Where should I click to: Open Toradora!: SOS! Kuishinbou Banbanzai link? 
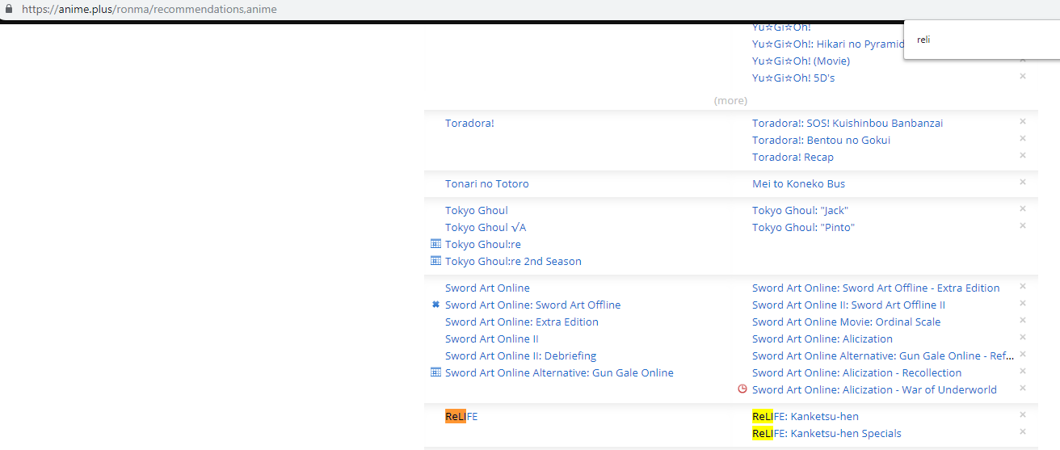pyautogui.click(x=848, y=123)
